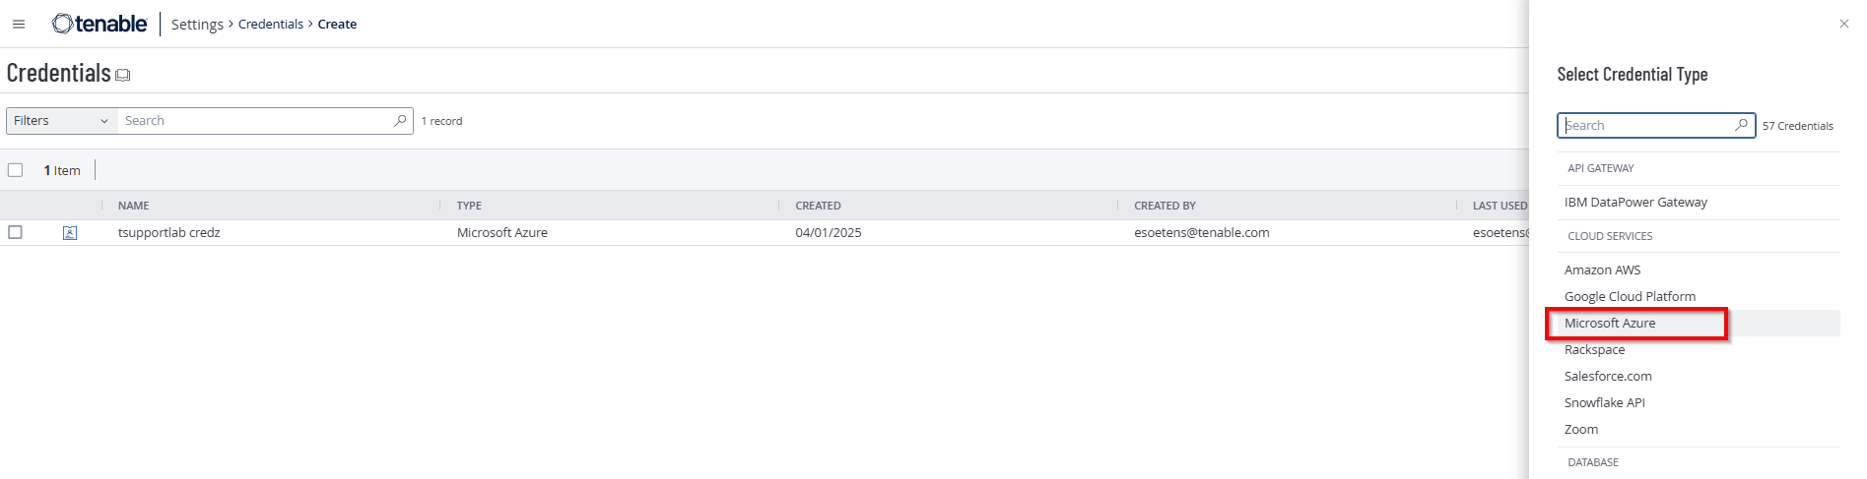
Task: Go to Credentials in the breadcrumb
Action: point(271,24)
